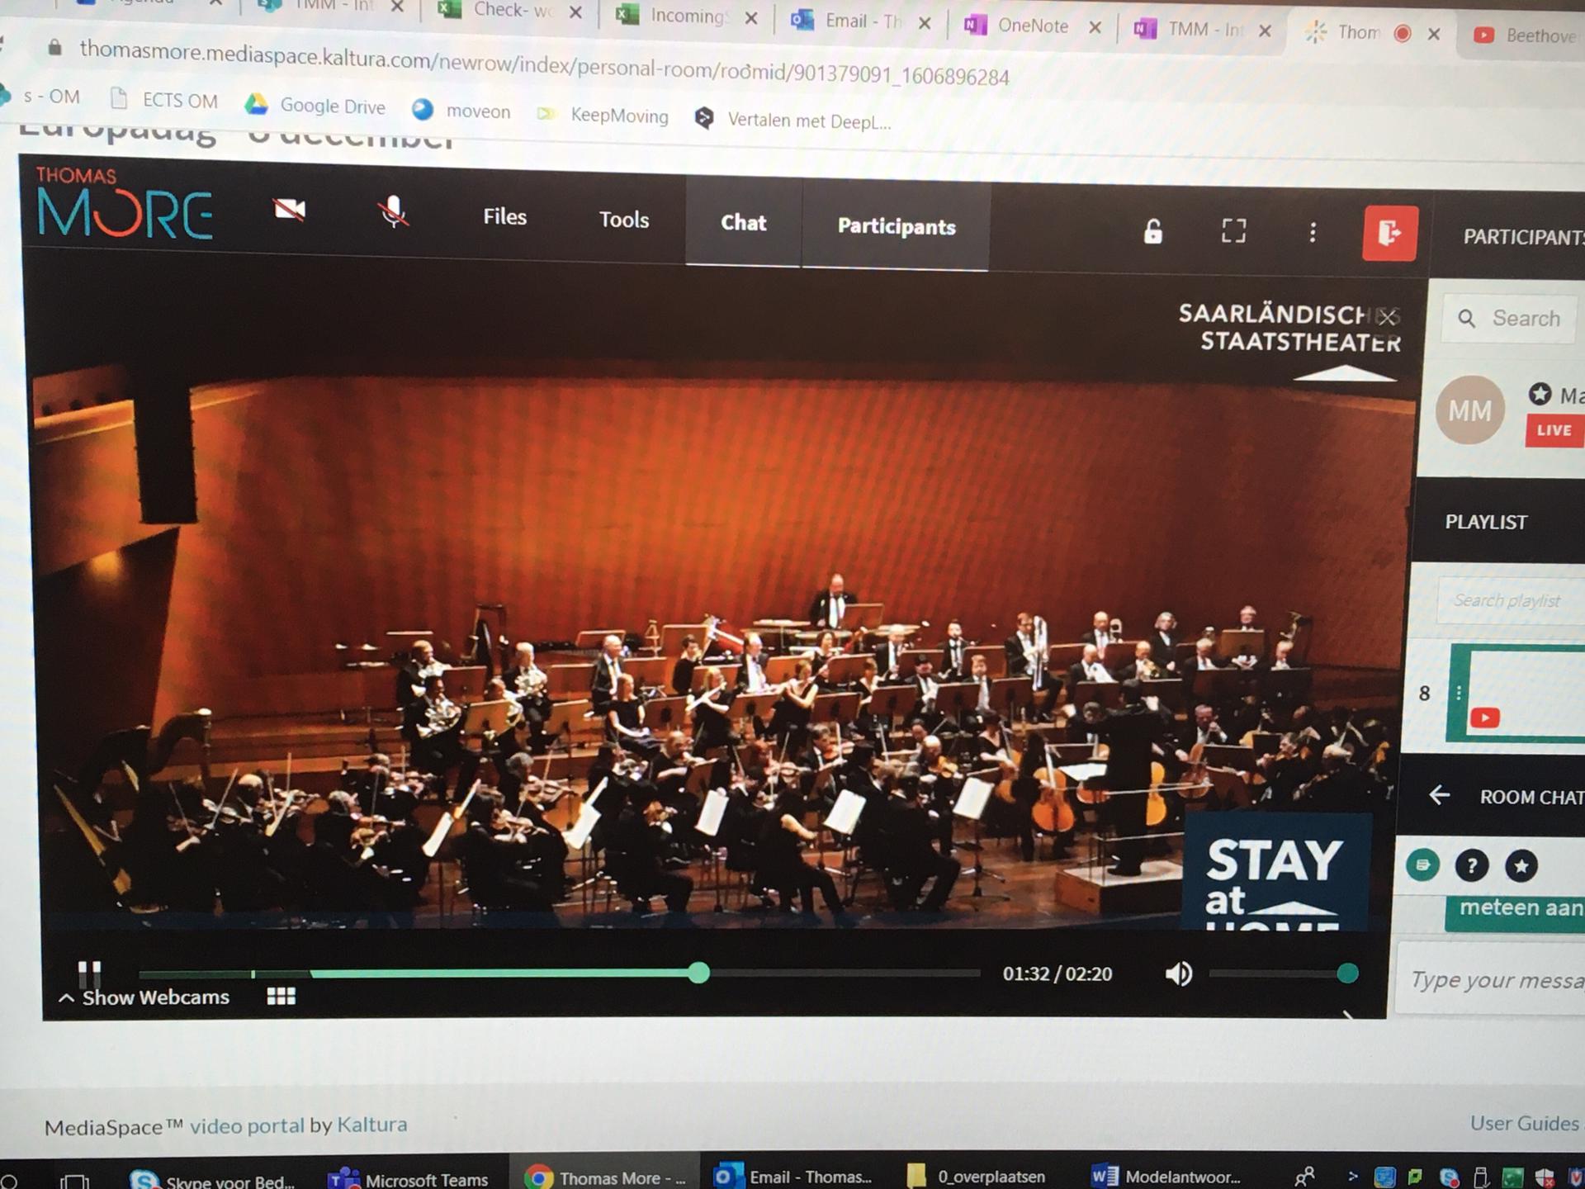The height and width of the screenshot is (1189, 1585).
Task: Mute the video volume speaker icon
Action: [1178, 974]
